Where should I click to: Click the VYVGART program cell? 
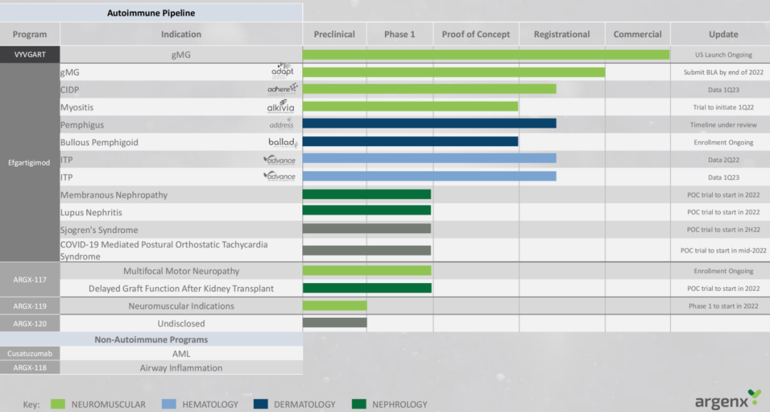30,54
